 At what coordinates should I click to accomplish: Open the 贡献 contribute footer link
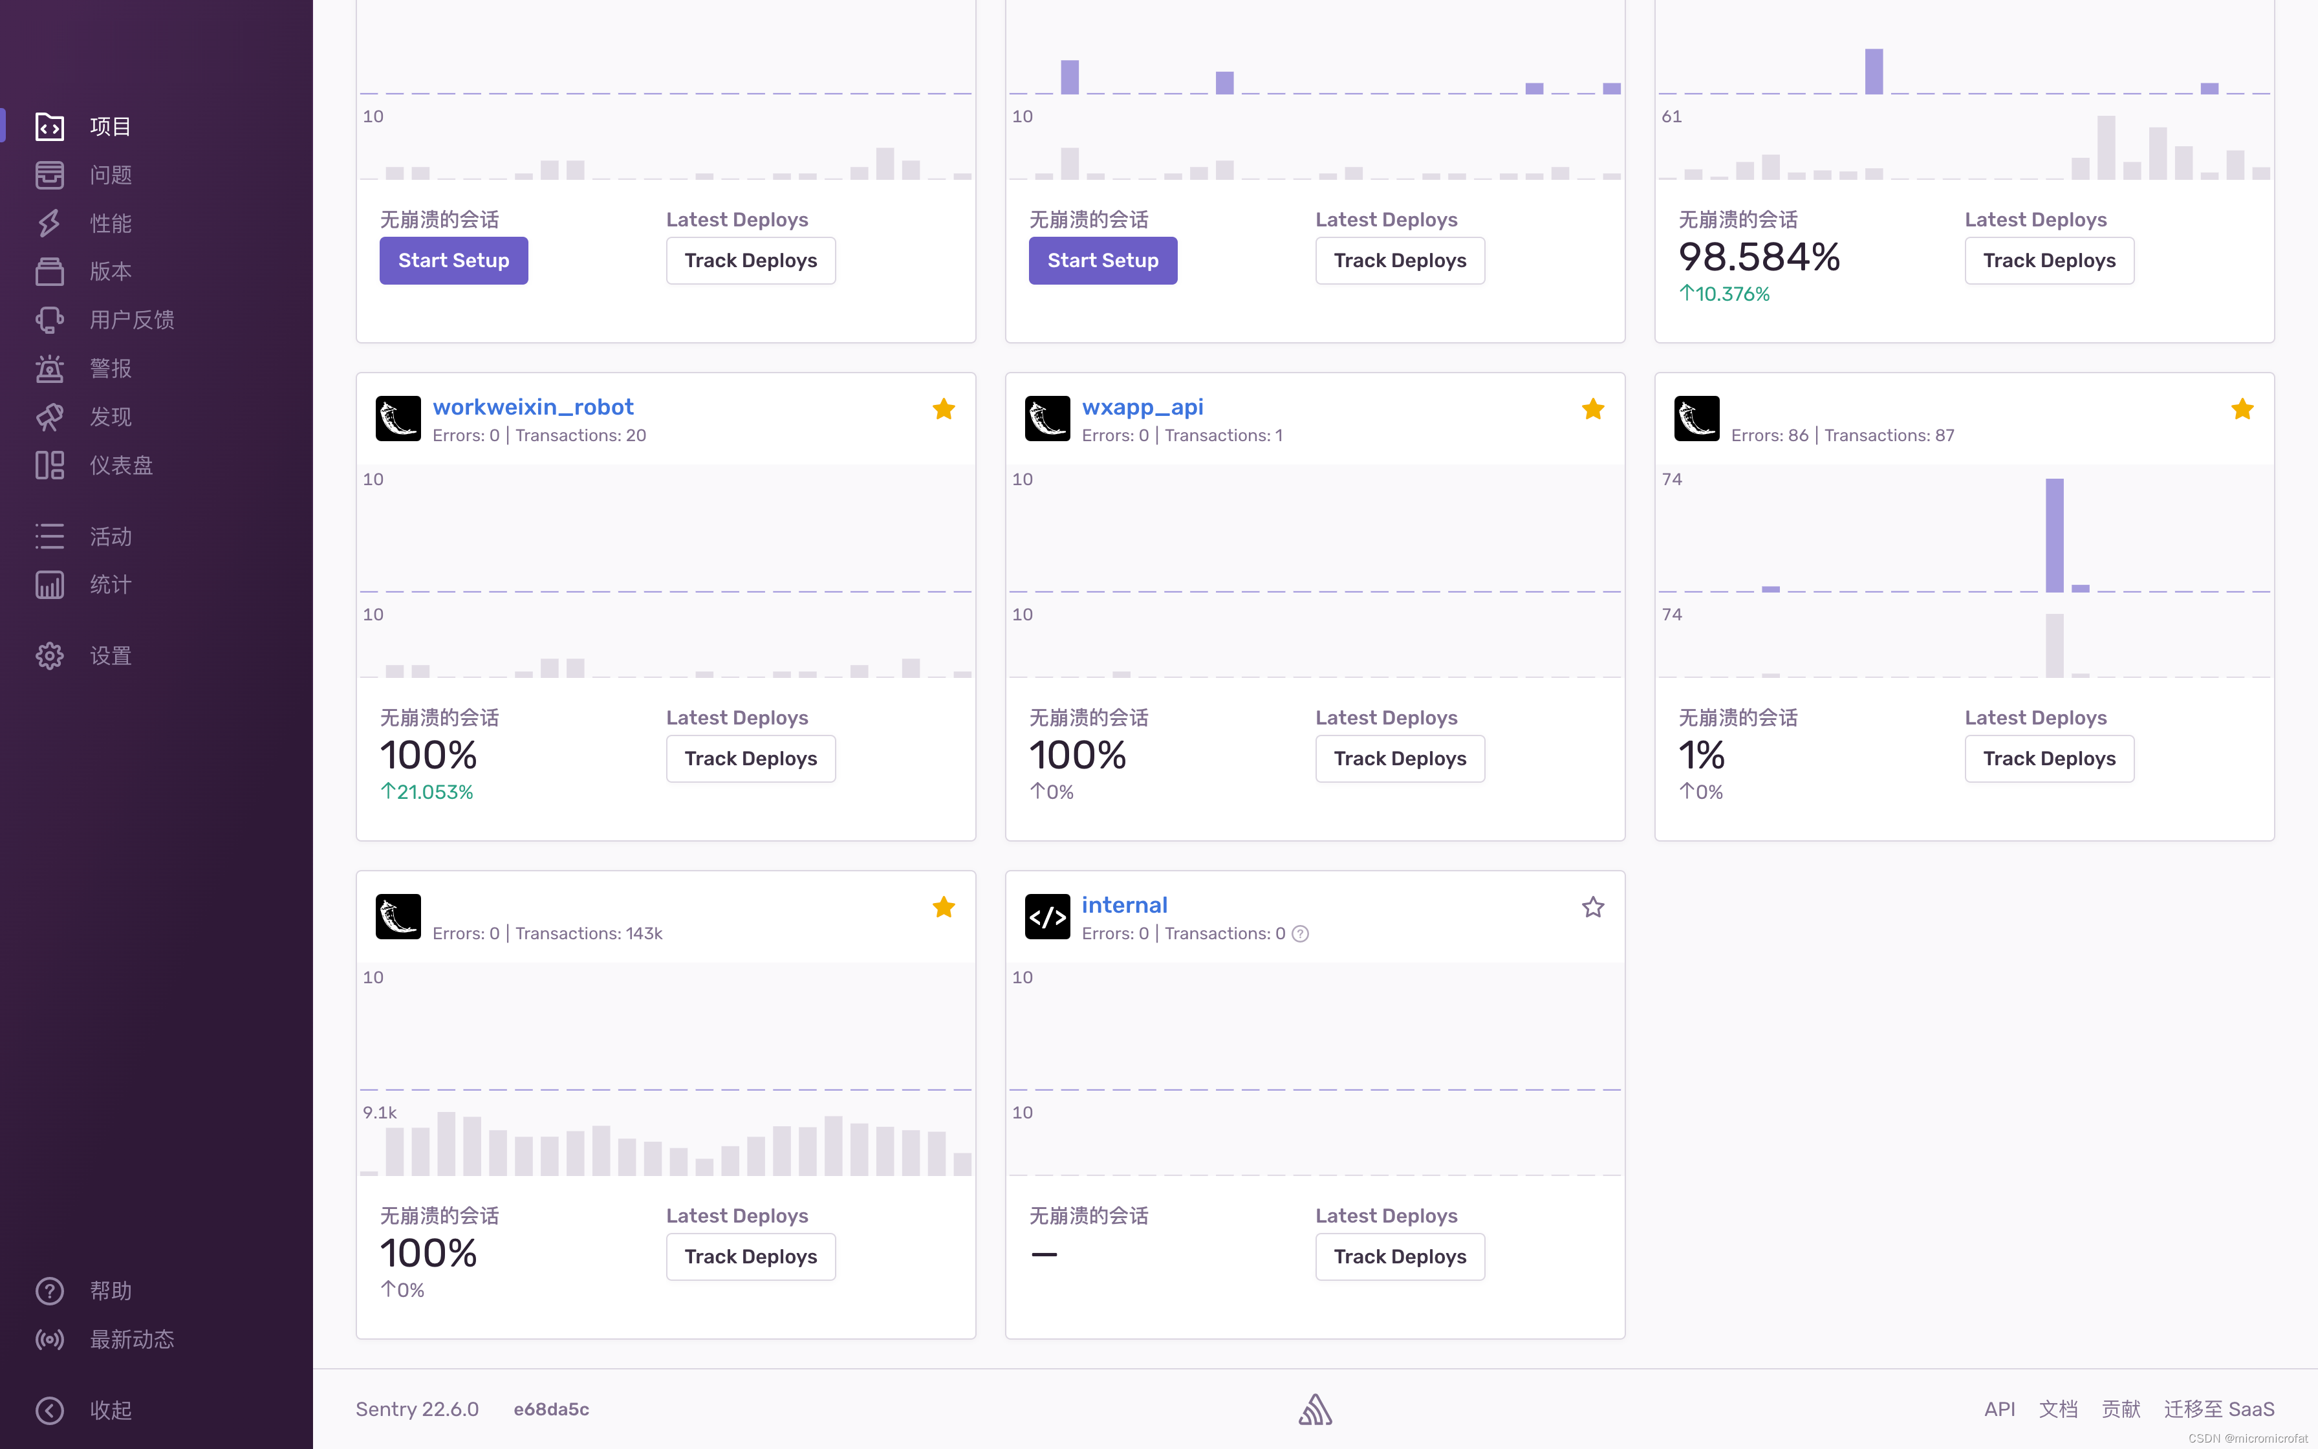coord(2121,1409)
